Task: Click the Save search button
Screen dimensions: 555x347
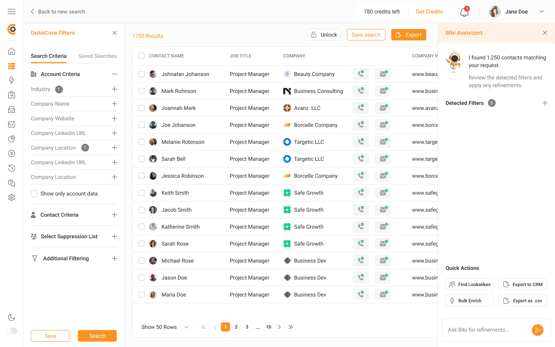Action: tap(366, 35)
